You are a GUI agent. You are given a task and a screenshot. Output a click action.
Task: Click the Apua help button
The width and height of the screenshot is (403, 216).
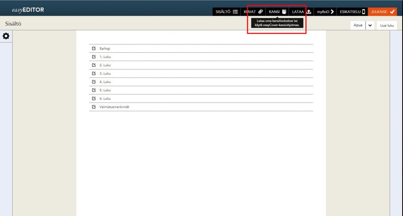tap(358, 25)
